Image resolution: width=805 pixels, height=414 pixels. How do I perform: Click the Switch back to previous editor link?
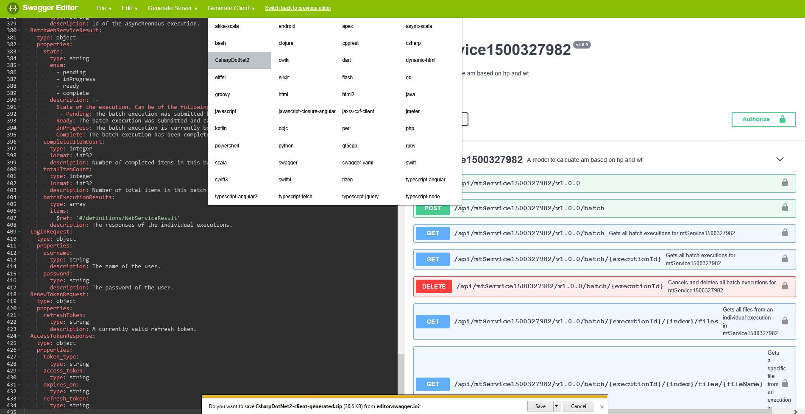point(298,8)
